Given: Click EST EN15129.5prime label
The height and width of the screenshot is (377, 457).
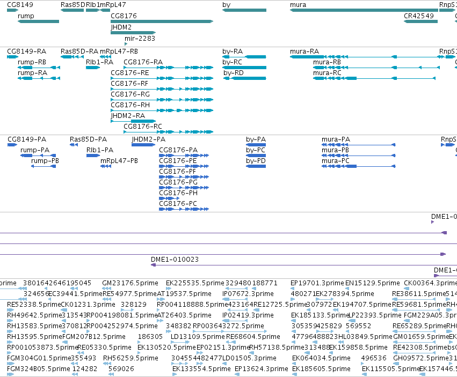Looking at the screenshot, I should click(x=373, y=283).
